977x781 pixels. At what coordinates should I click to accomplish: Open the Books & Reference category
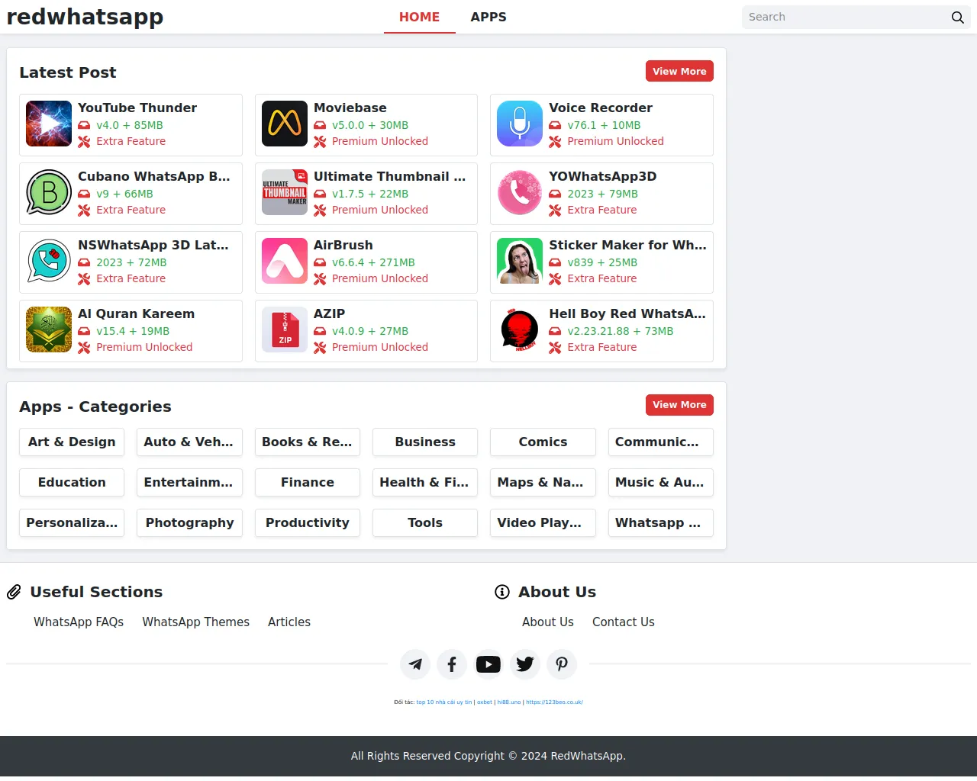308,442
